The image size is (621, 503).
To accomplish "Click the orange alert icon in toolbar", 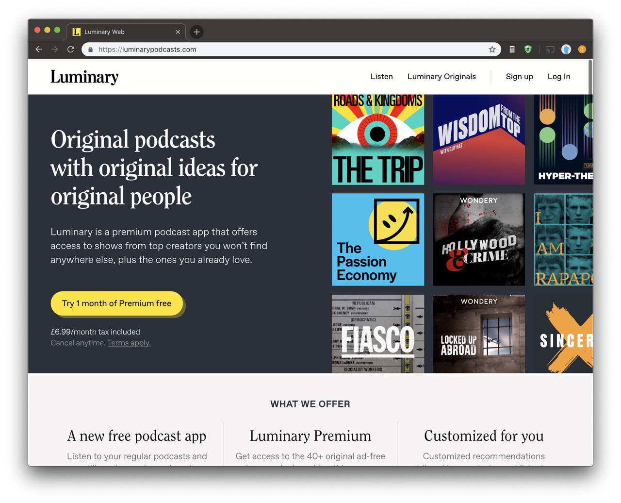I will [x=582, y=50].
